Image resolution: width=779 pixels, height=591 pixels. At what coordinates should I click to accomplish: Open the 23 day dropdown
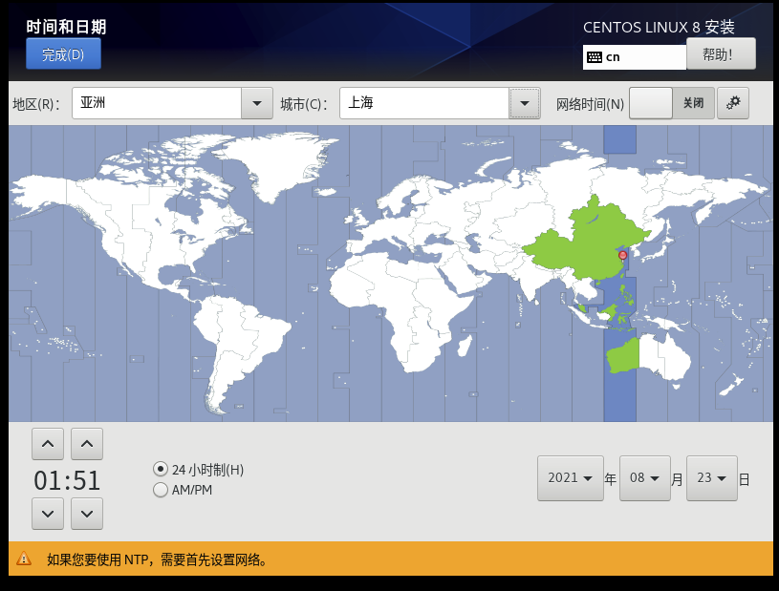[x=712, y=478]
